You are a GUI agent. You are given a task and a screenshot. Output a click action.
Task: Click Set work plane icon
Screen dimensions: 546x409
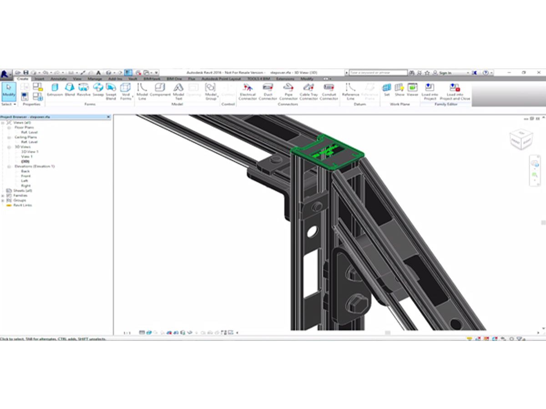pos(387,89)
